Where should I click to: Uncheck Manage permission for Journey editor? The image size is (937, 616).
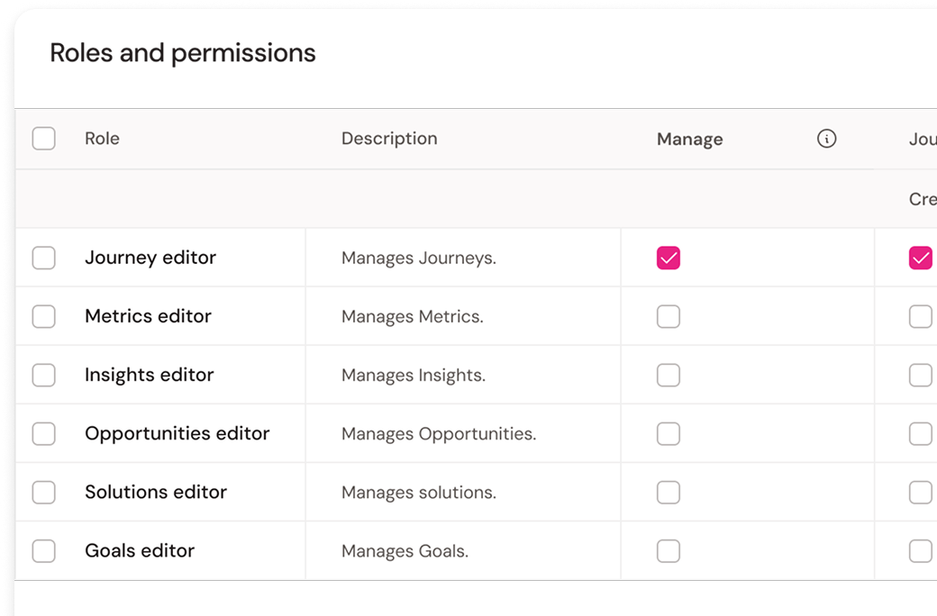pos(669,258)
